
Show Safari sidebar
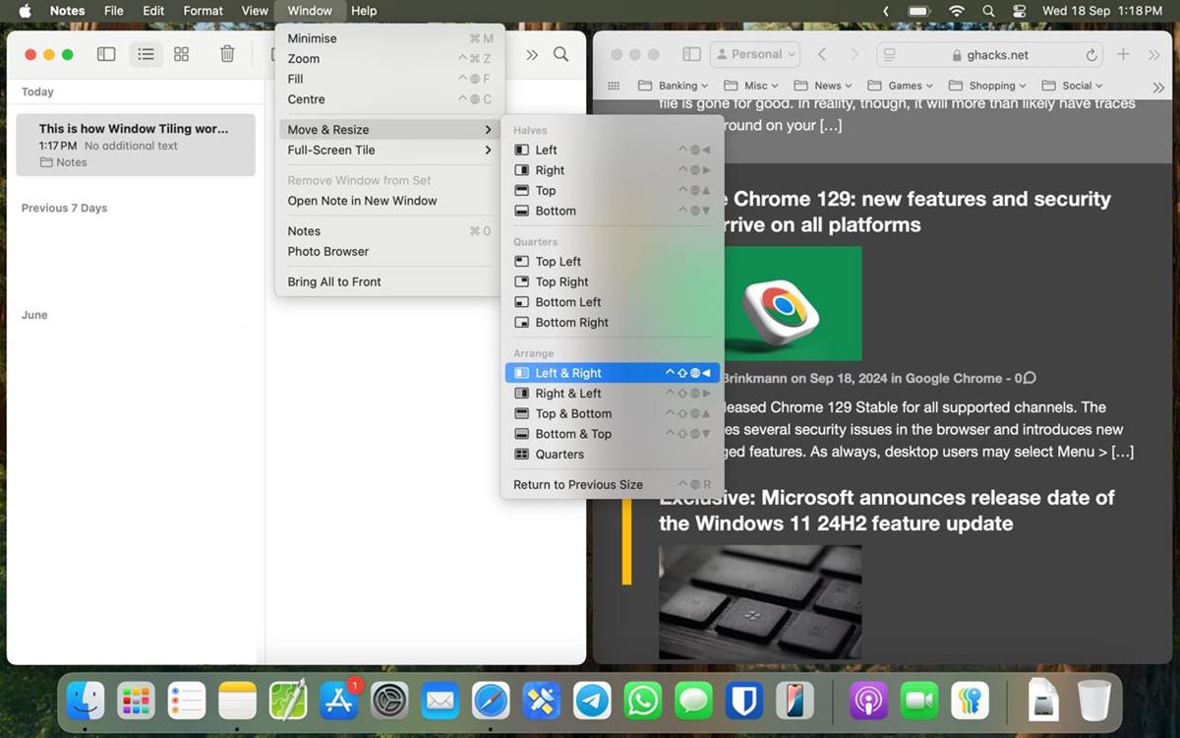(x=691, y=54)
